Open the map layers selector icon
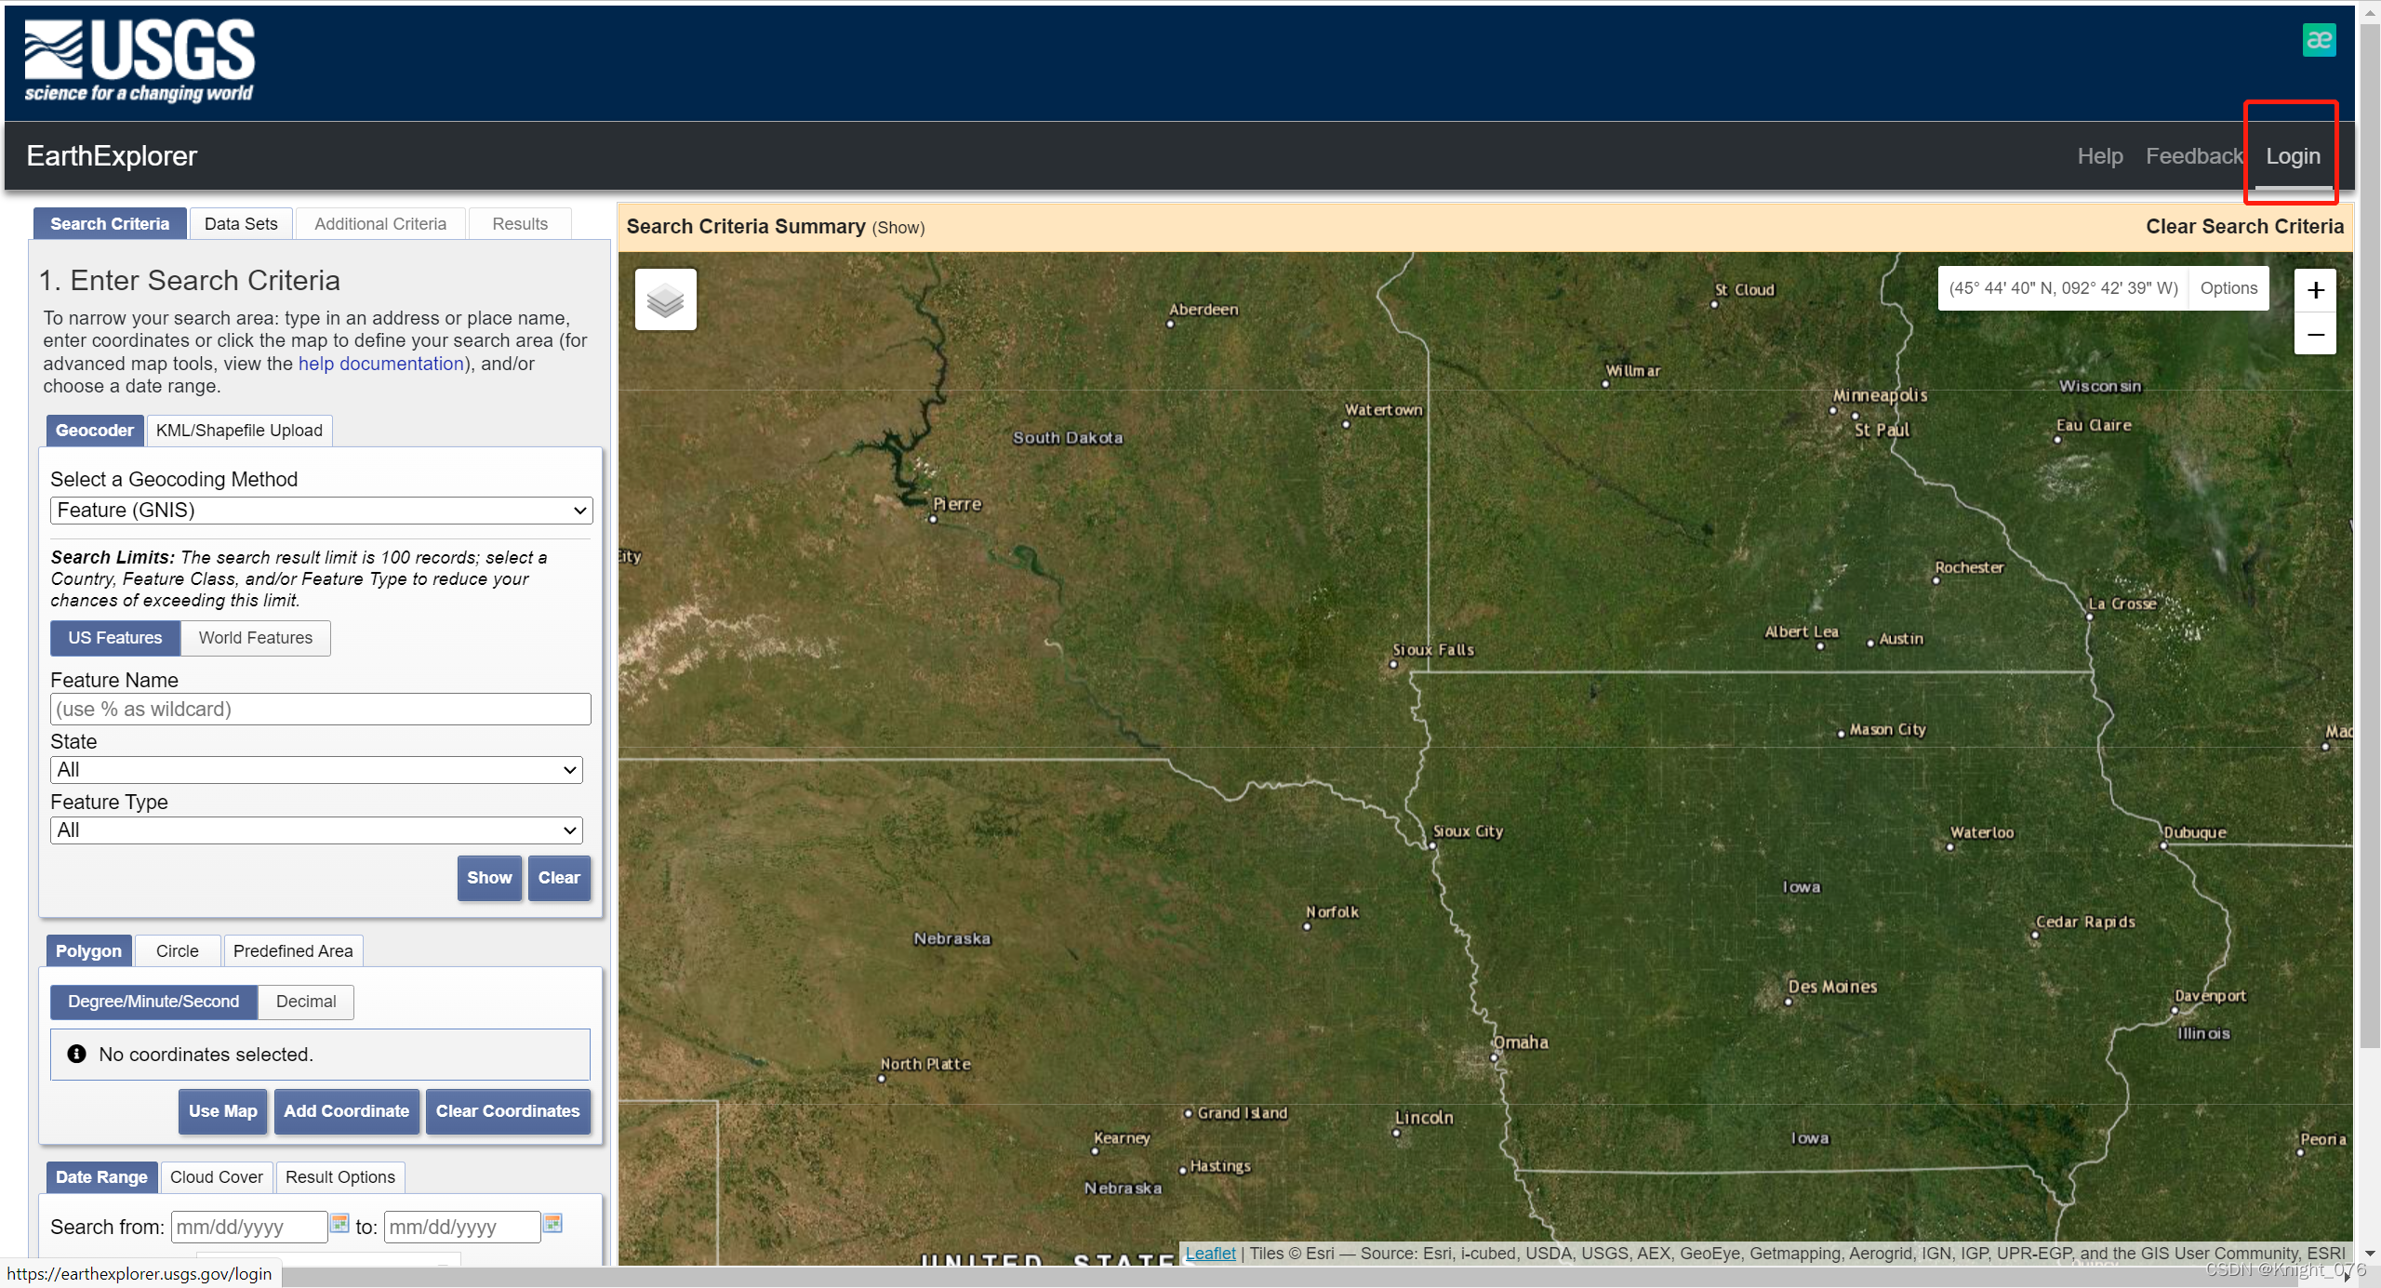 (665, 299)
